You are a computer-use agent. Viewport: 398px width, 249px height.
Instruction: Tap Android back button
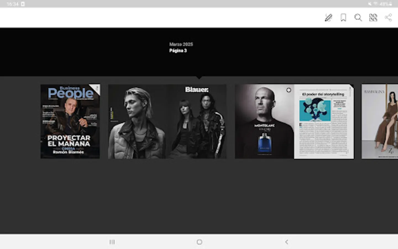point(287,242)
